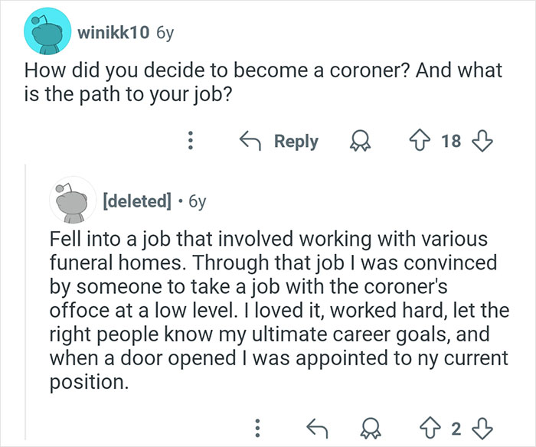The width and height of the screenshot is (536, 447).
Task: Click the "Fell into a job" reply text
Action: [268, 306]
